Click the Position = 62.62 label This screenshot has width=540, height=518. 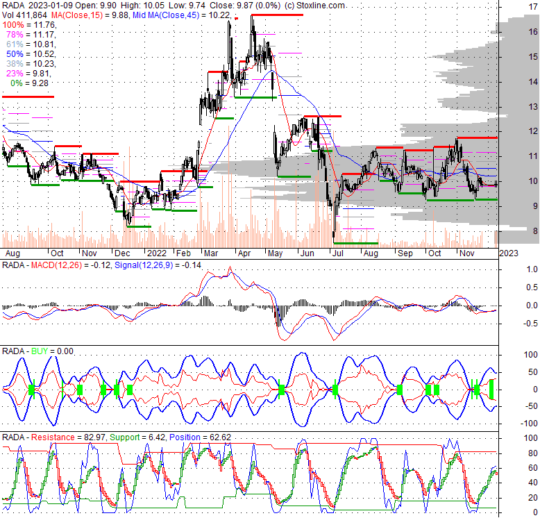click(200, 437)
